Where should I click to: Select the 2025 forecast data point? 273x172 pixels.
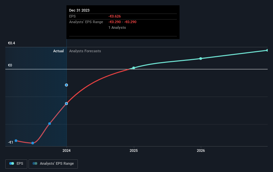134,68
